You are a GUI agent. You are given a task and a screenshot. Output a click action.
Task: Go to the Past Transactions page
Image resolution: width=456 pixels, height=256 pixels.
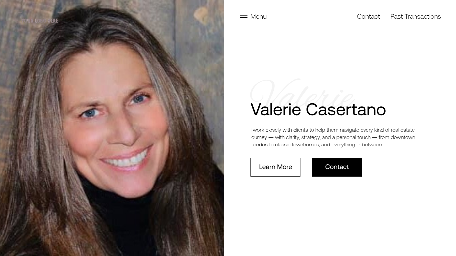(416, 16)
